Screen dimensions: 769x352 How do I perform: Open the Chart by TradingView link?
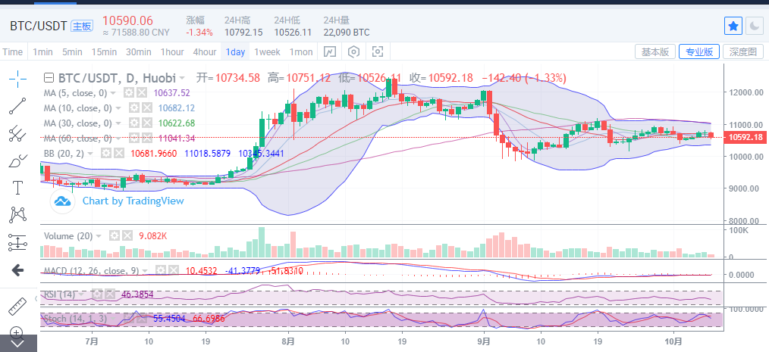pos(133,201)
